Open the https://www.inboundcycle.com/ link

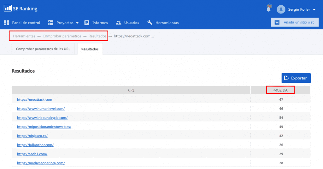point(42,118)
